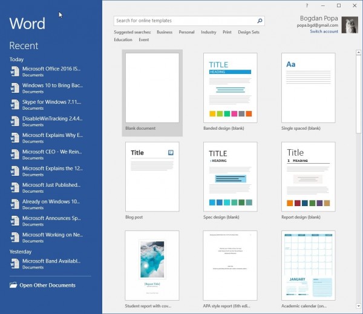Select the Education suggested search
The height and width of the screenshot is (314, 363).
click(x=123, y=39)
